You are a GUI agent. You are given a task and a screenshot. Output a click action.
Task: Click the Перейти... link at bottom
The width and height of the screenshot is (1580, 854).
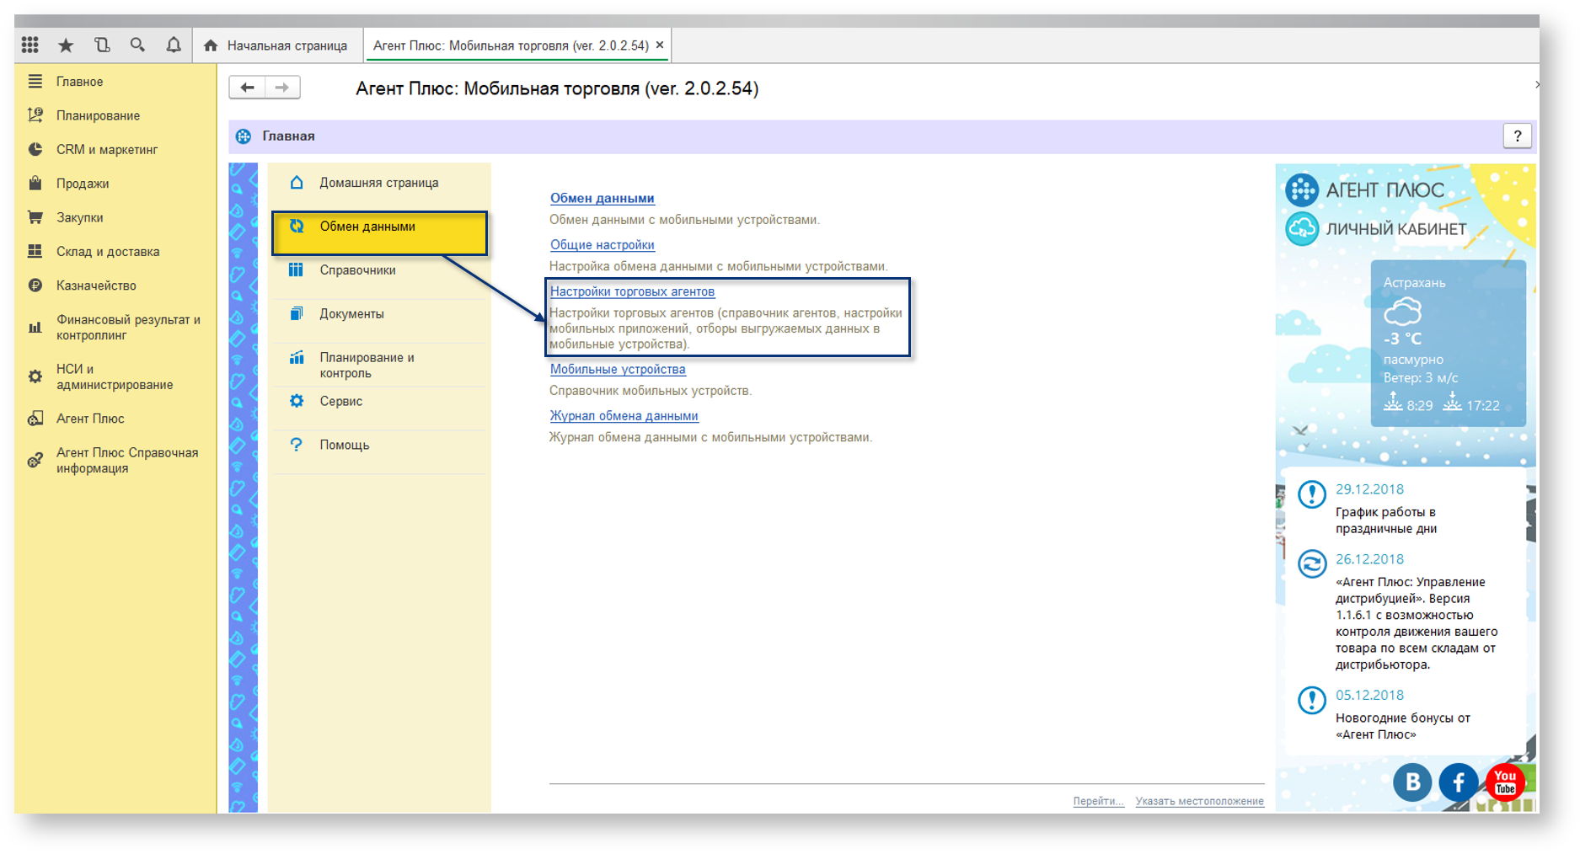pyautogui.click(x=1098, y=801)
